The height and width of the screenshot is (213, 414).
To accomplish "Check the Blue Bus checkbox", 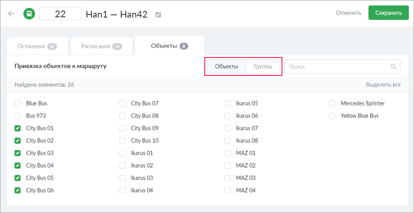I will click(18, 104).
